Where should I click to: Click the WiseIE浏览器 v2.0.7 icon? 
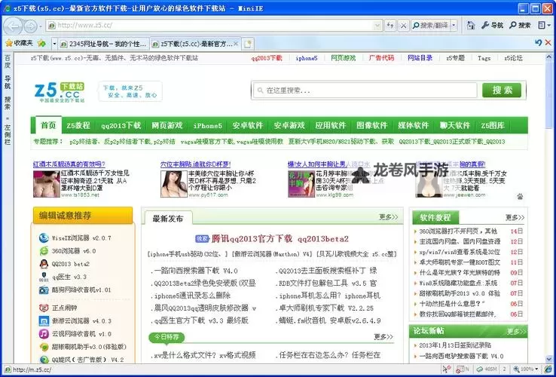tap(44, 238)
